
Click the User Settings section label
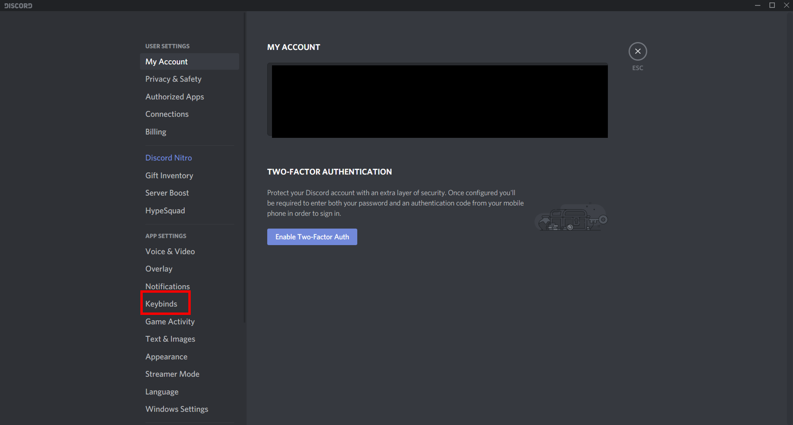click(x=167, y=46)
